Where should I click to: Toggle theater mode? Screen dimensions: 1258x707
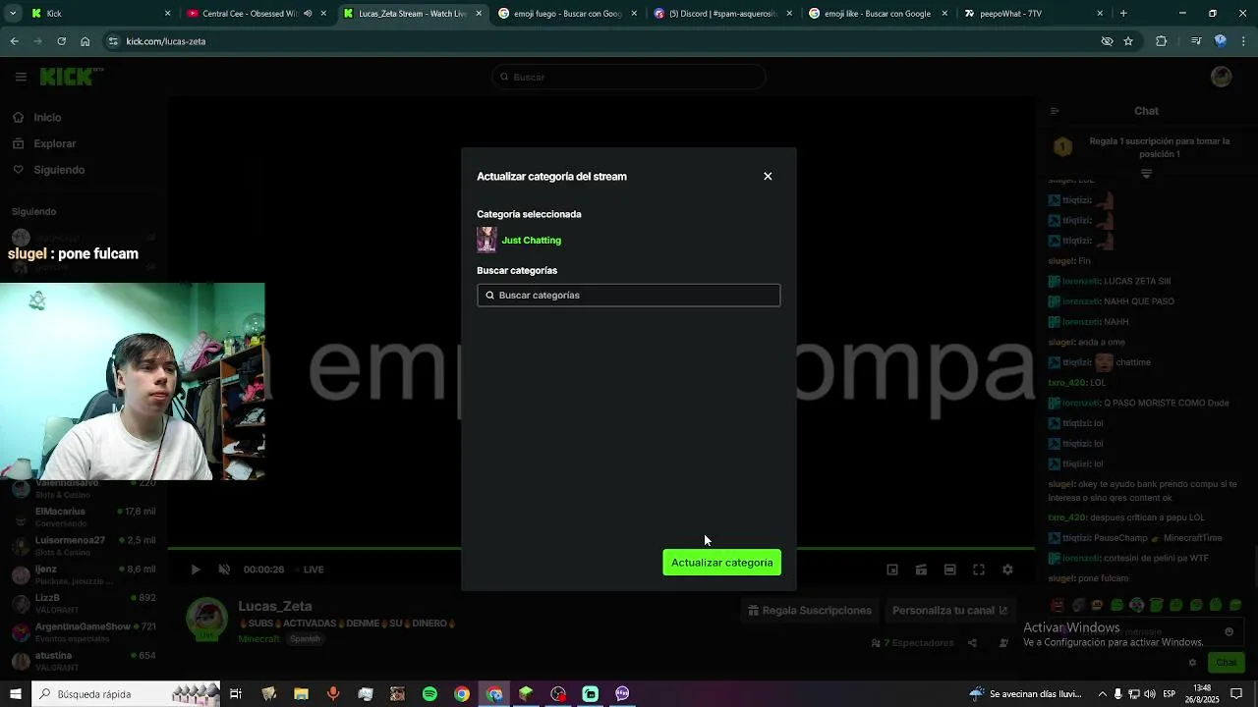(949, 570)
